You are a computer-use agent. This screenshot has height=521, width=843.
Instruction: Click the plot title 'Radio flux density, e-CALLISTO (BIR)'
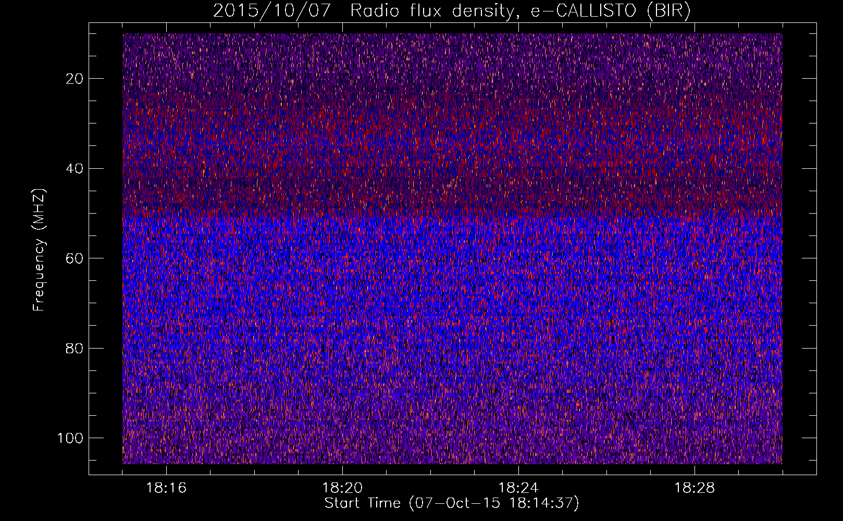pos(520,11)
